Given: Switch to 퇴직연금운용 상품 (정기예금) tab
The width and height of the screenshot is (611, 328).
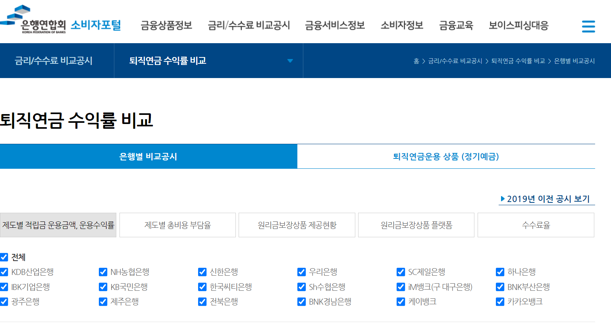Looking at the screenshot, I should [446, 156].
